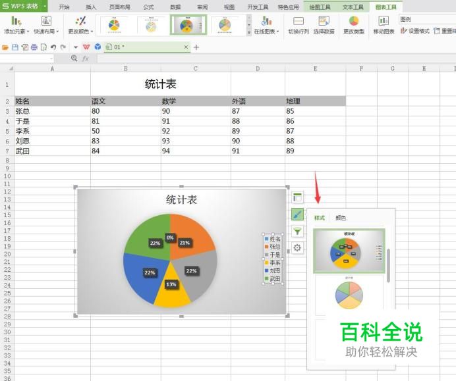
Task: Click the fx insert function icon
Action: pos(86,59)
